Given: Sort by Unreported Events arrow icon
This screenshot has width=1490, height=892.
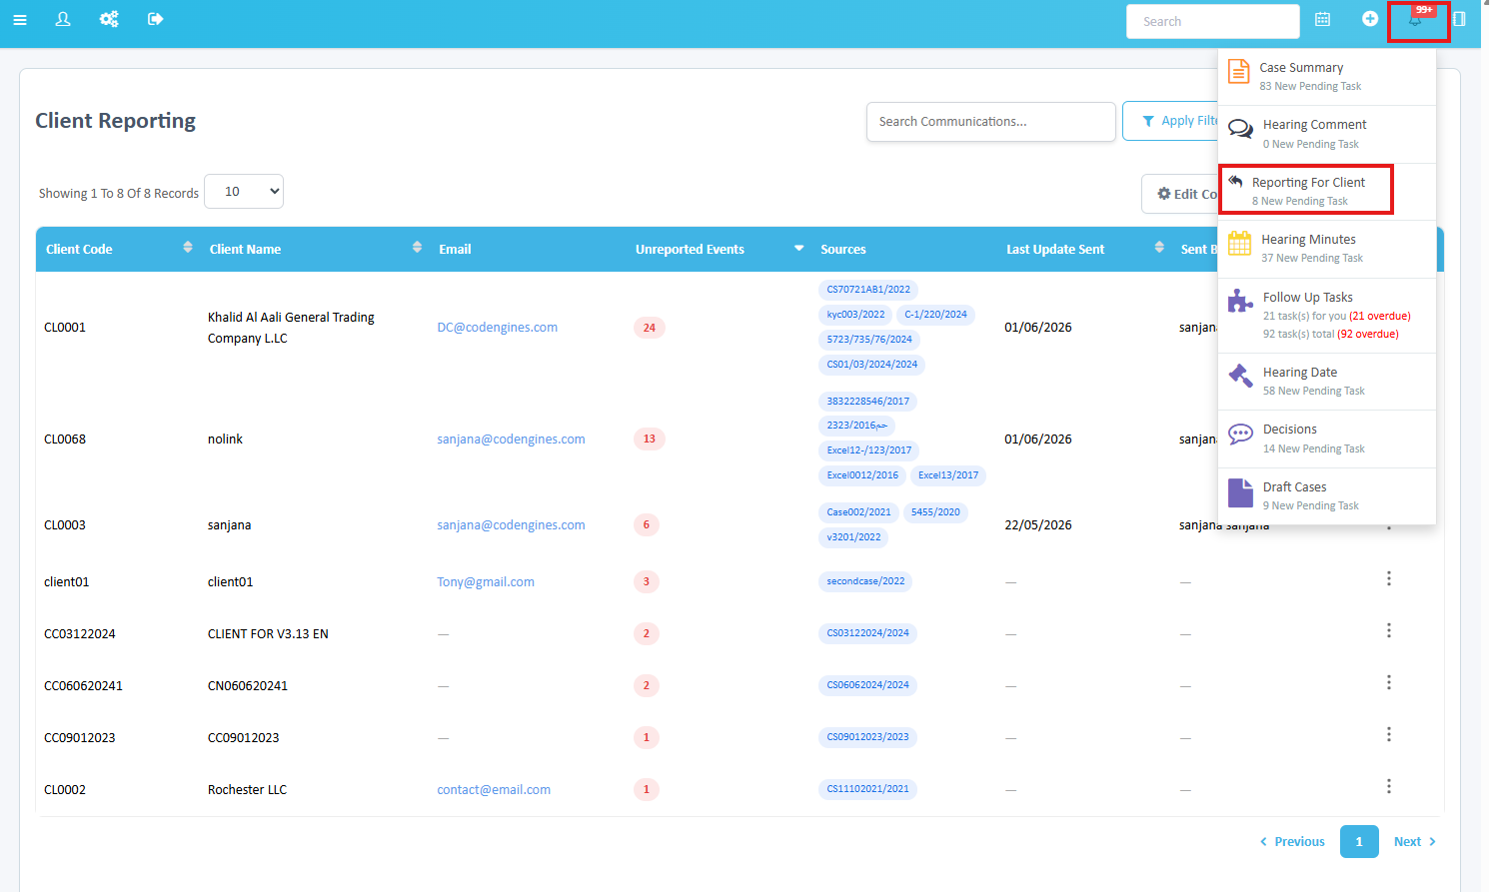Looking at the screenshot, I should coord(798,248).
